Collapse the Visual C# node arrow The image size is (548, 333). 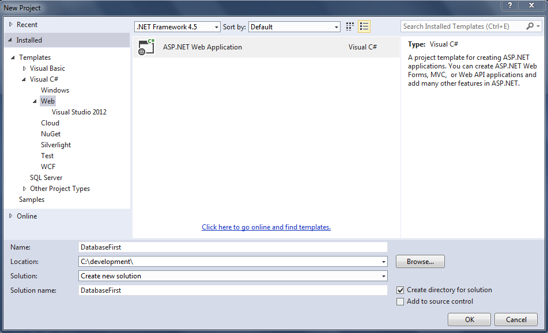pos(24,79)
